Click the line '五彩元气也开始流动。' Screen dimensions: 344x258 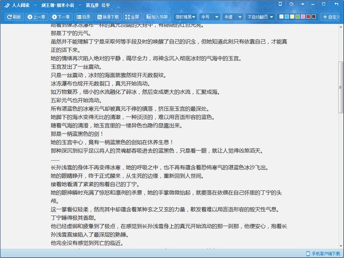(76, 101)
